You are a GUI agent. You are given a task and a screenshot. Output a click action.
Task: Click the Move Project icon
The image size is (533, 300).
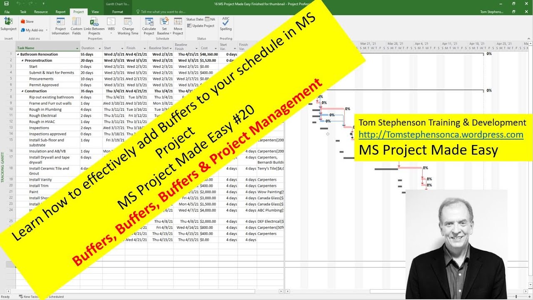178,26
